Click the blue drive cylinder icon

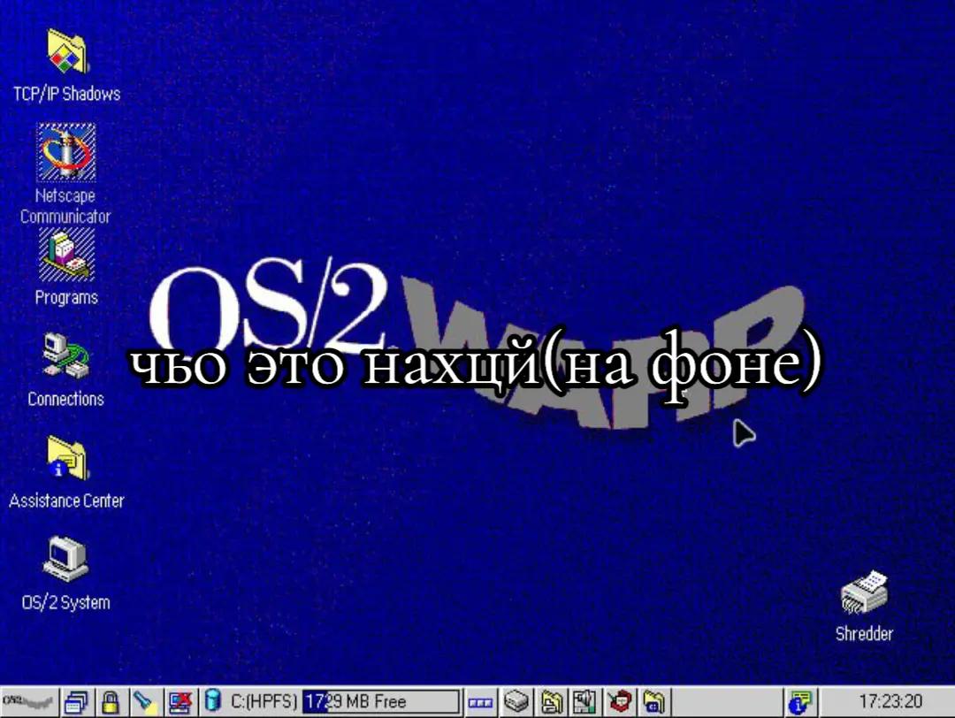212,701
